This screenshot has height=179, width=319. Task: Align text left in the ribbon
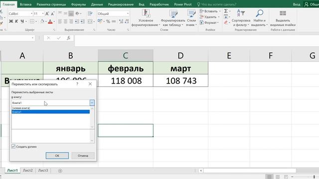click(60, 21)
